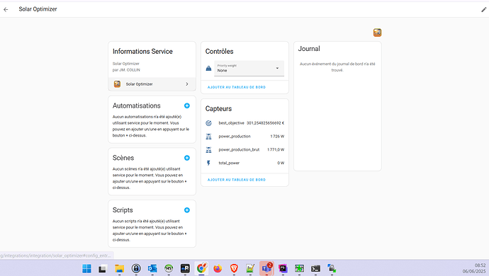Expand the Solar Optimizer integration row

point(152,84)
